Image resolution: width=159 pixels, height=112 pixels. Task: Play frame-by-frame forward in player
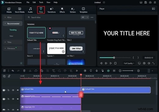pos(106,63)
